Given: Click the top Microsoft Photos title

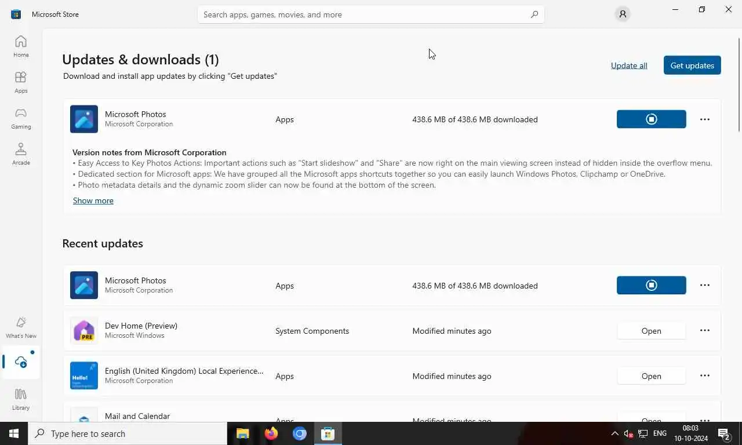Looking at the screenshot, I should [x=136, y=114].
